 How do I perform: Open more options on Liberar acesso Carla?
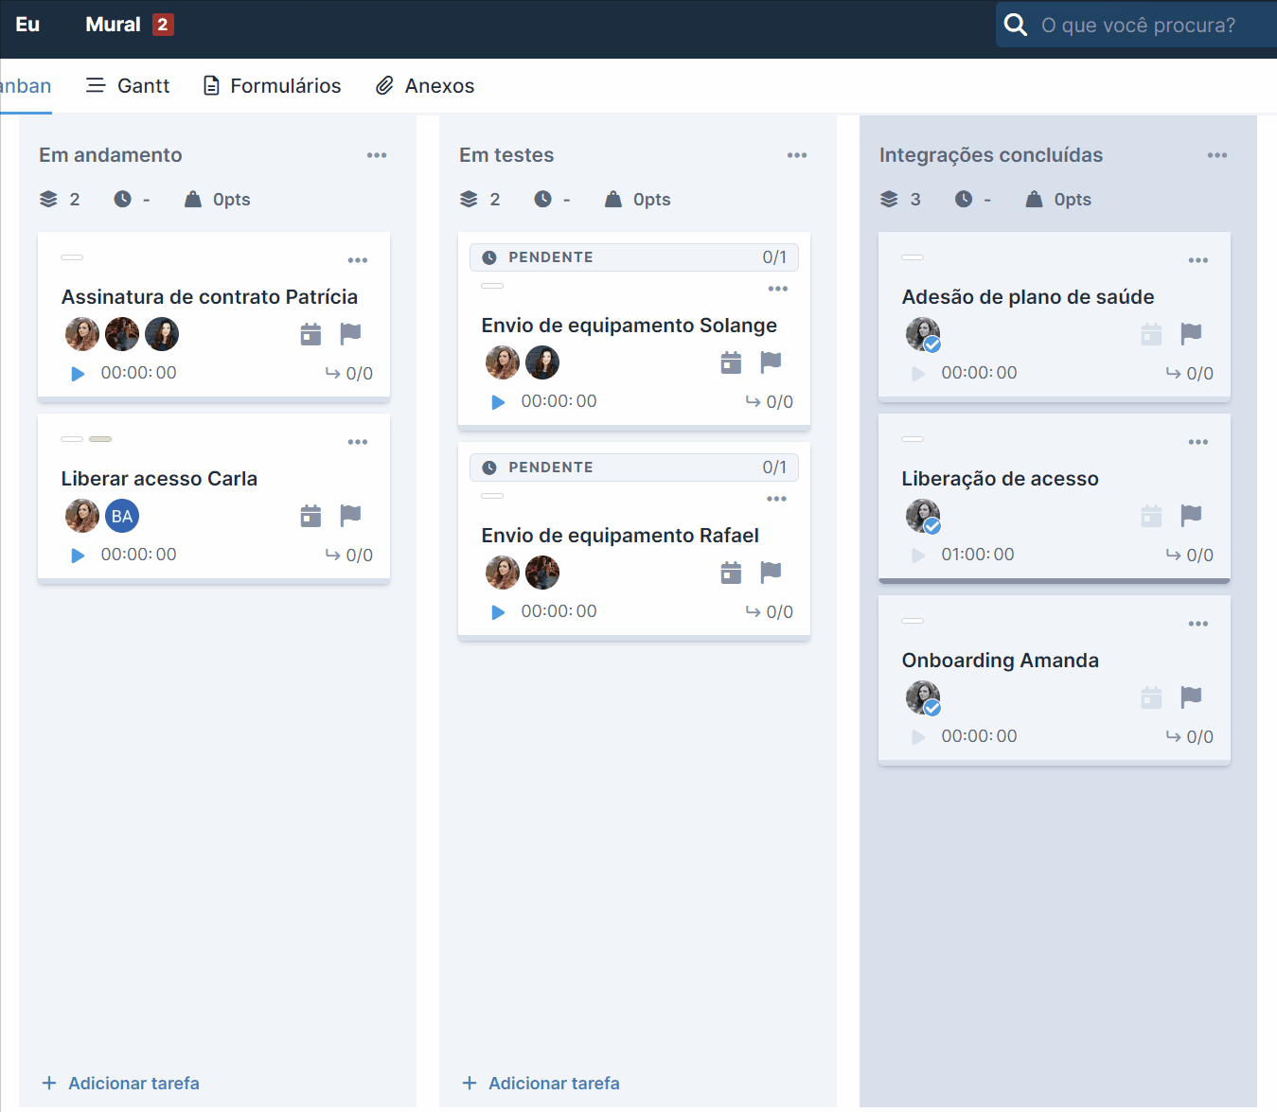(x=358, y=442)
